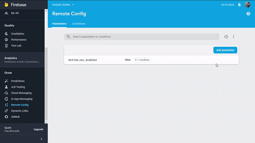Switch to the Parameters tab
Viewport: 255px width, 143px height.
[59, 24]
